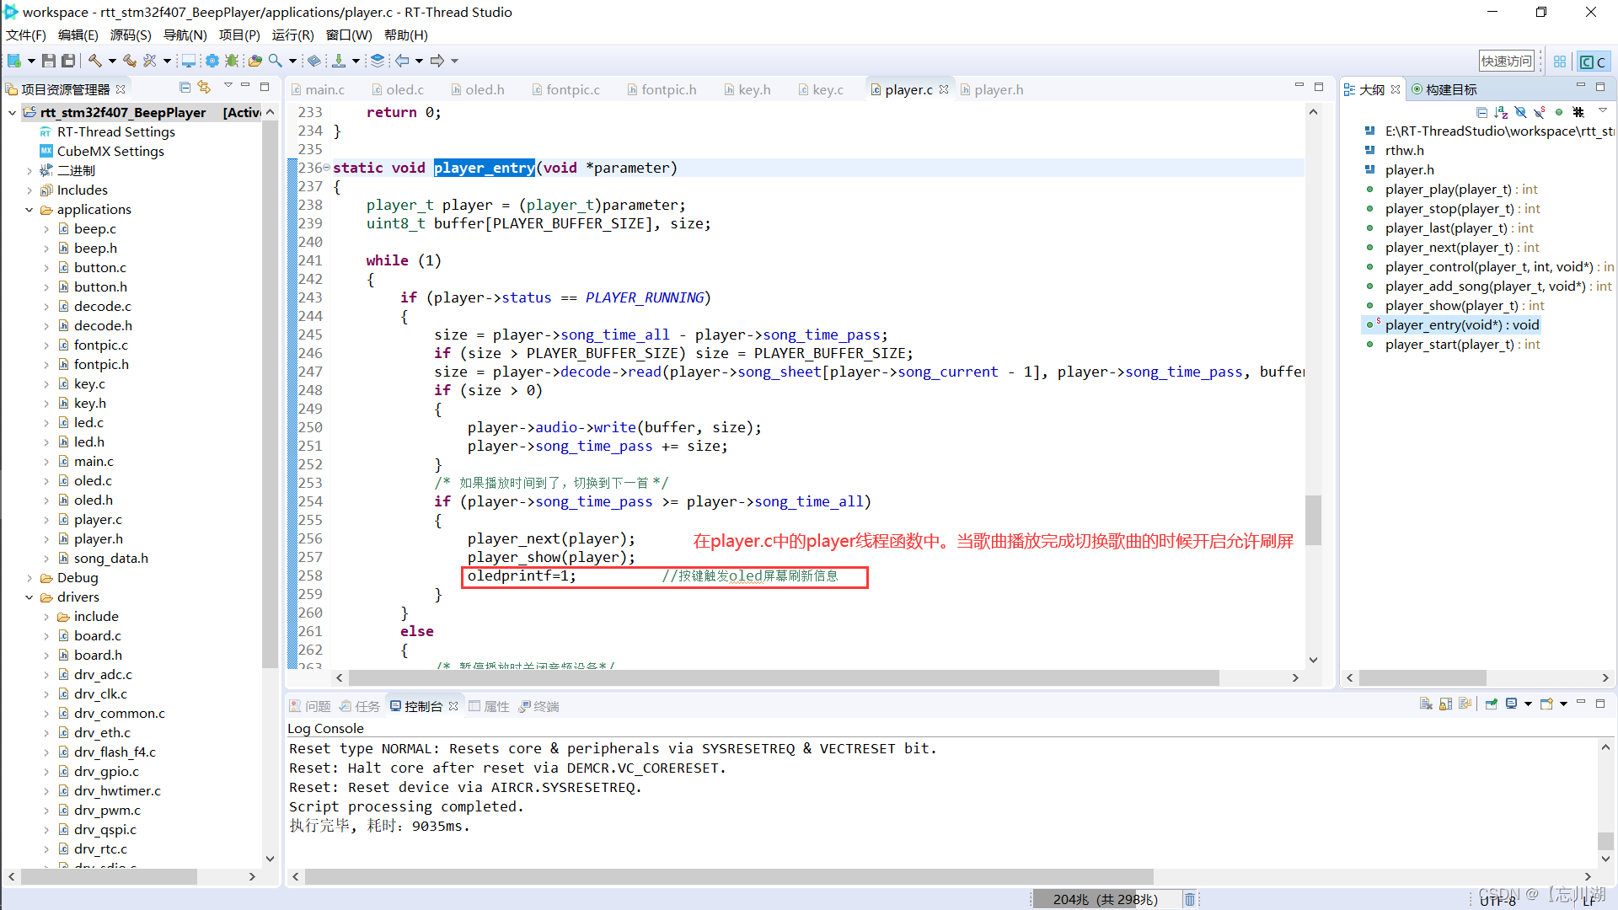
Task: Switch to the 问题 problems tab
Action: (310, 706)
